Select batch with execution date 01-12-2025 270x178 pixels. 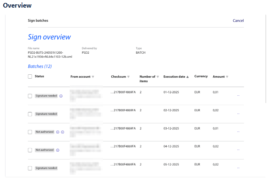coord(30,96)
